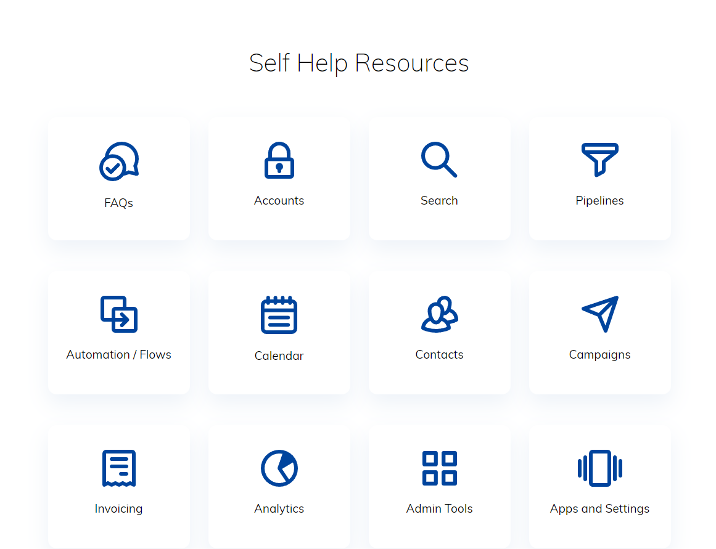Open the Invoicing resource card
The image size is (716, 549).
point(118,486)
